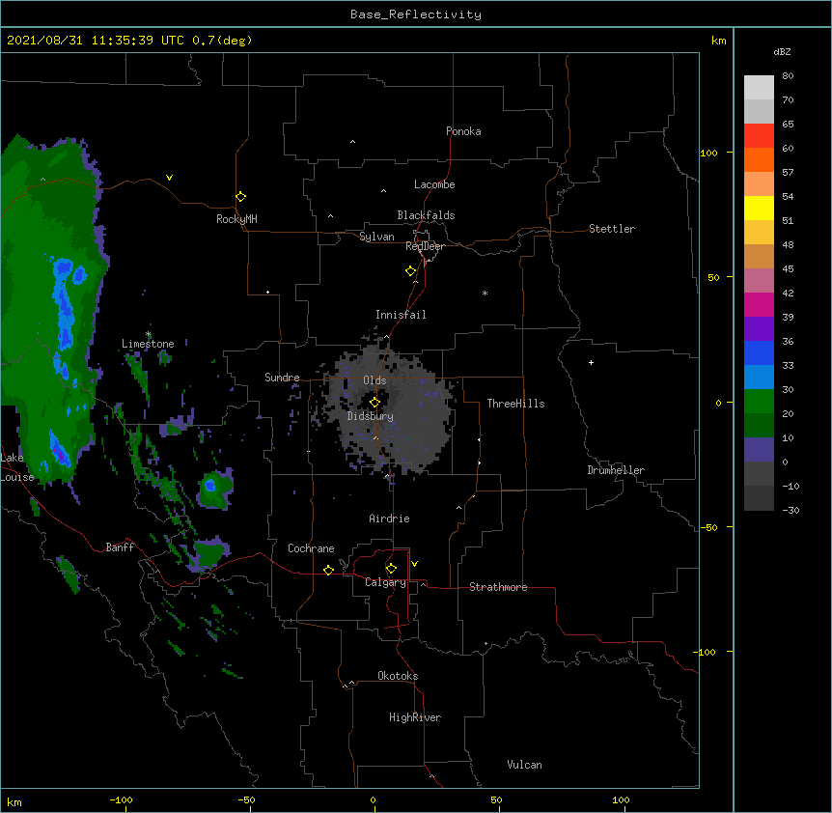
Task: Click the gray clutter echo around Olds radar
Action: pyautogui.click(x=390, y=408)
